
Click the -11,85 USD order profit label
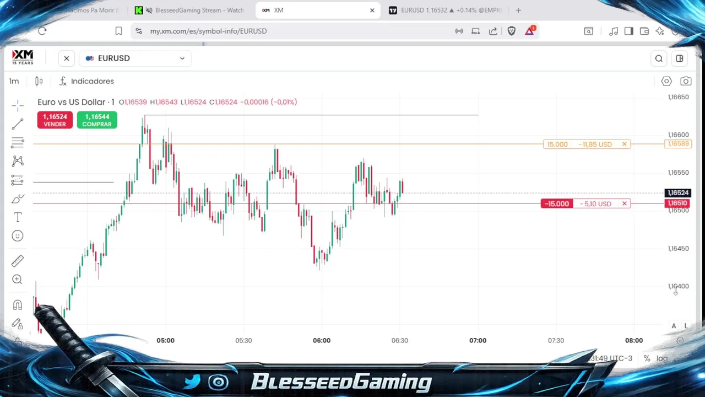pyautogui.click(x=595, y=144)
